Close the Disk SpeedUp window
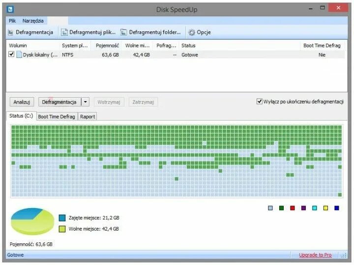Viewport: 354px width, 265px height. coord(338,8)
